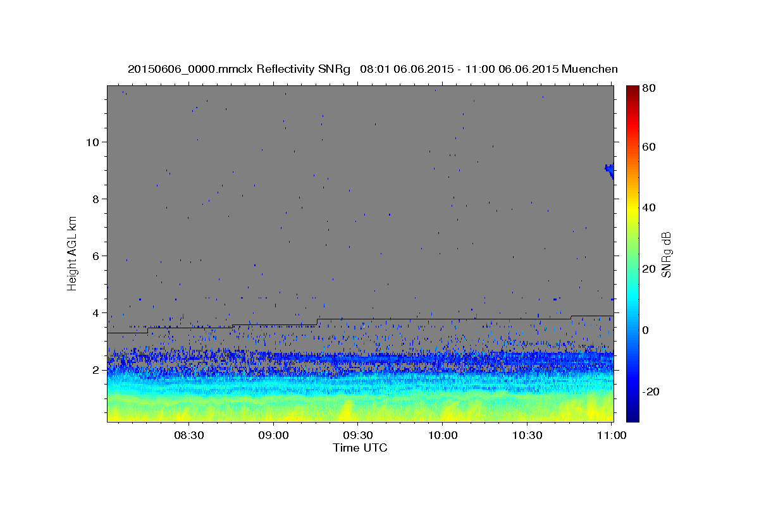The height and width of the screenshot is (506, 759).
Task: Click the colorbar value 80
Action: pos(648,89)
